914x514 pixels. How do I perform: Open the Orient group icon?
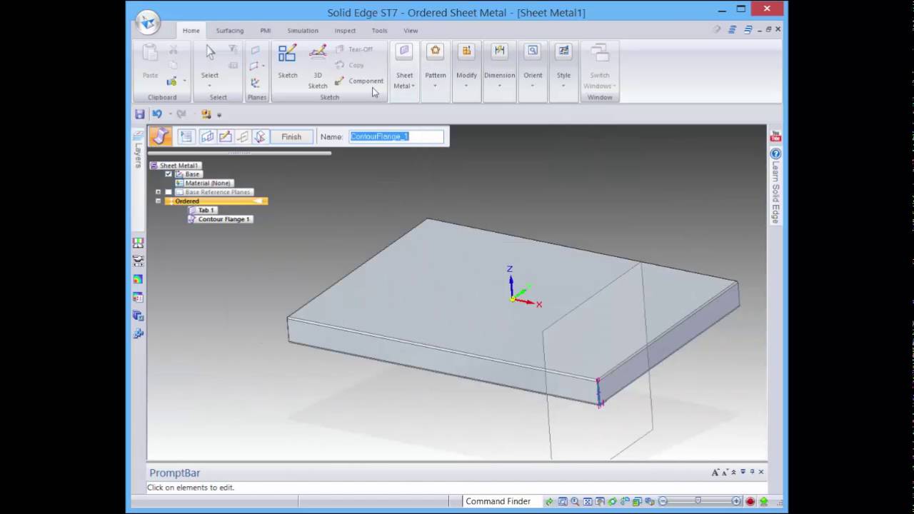point(533,51)
